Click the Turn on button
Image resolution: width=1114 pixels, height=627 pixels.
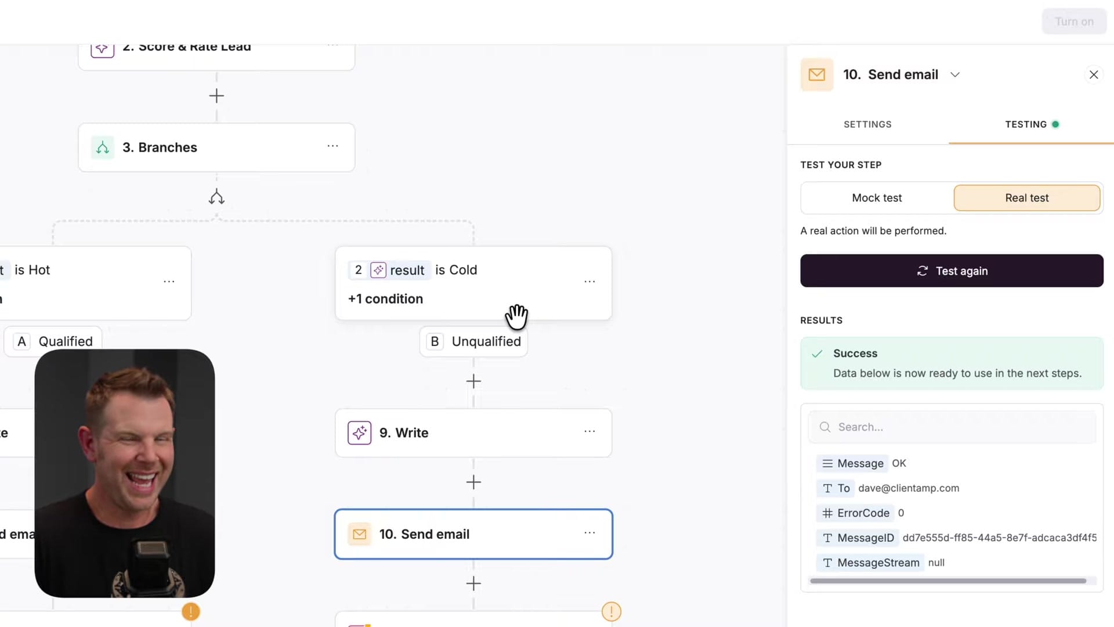1074,21
